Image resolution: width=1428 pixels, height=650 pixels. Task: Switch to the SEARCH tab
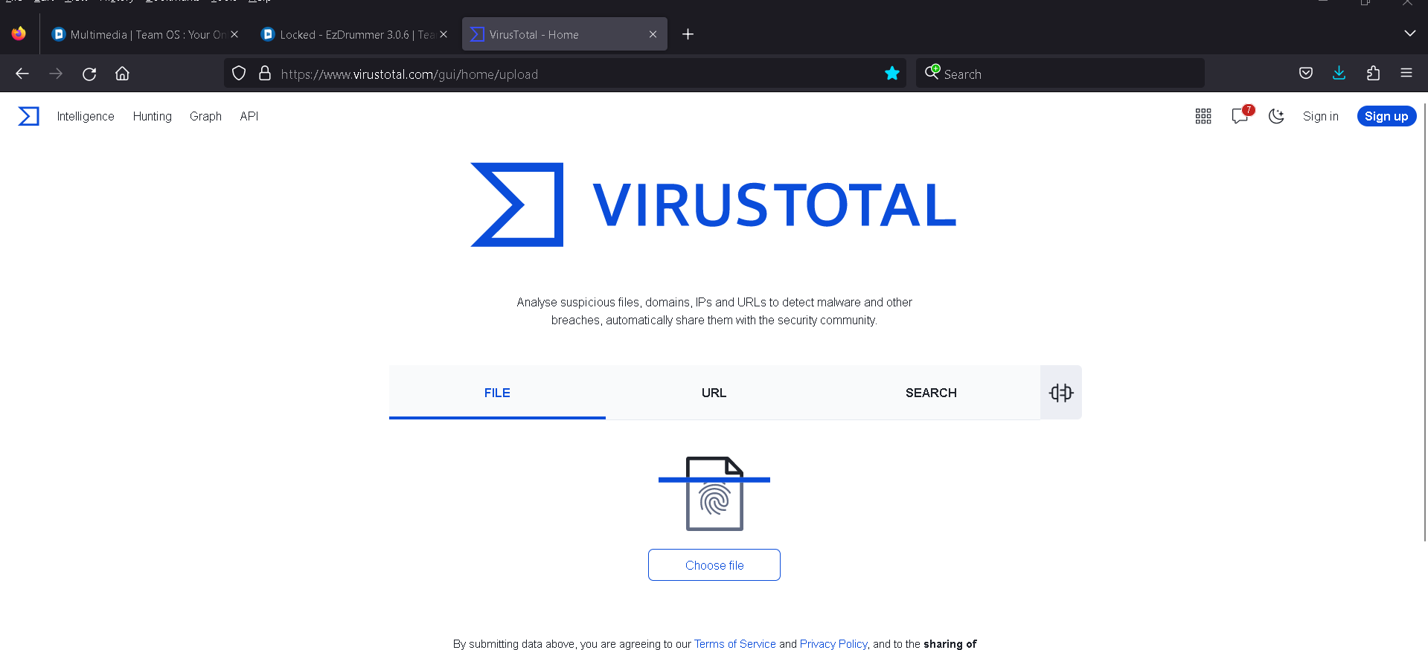(931, 393)
